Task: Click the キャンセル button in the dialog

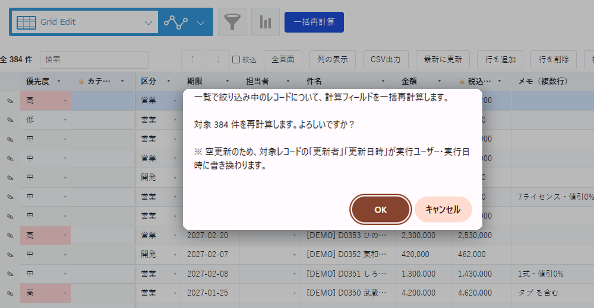Action: (x=443, y=209)
